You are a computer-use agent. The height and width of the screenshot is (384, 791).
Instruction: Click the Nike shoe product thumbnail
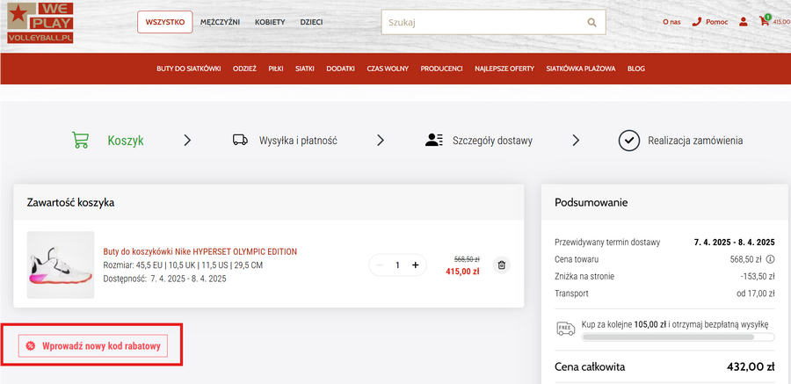coord(61,264)
